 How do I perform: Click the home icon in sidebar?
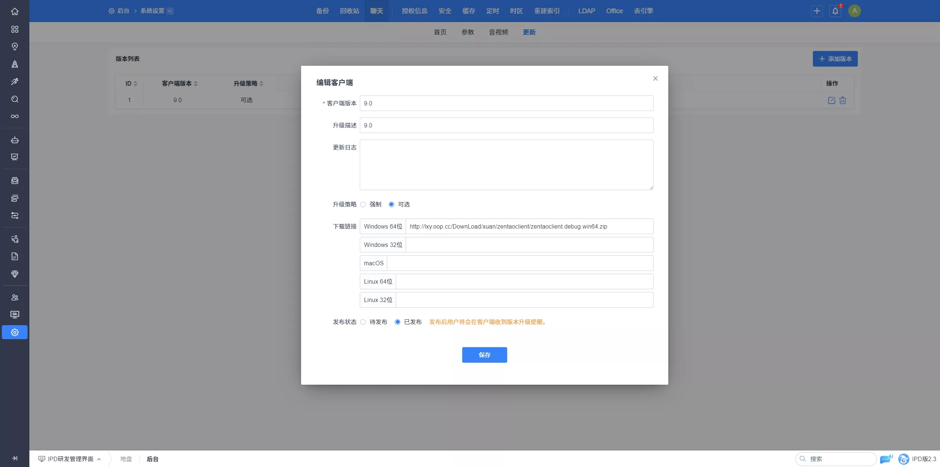click(x=15, y=11)
